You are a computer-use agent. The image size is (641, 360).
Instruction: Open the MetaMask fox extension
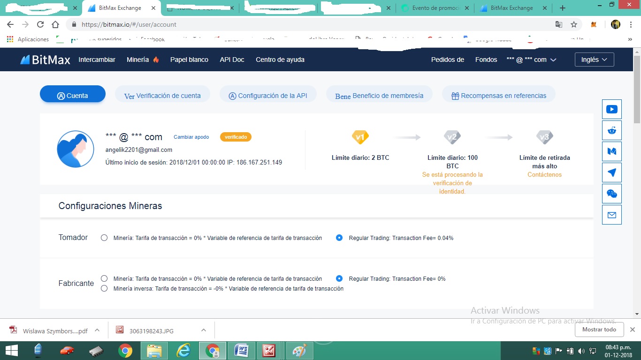[x=594, y=24]
